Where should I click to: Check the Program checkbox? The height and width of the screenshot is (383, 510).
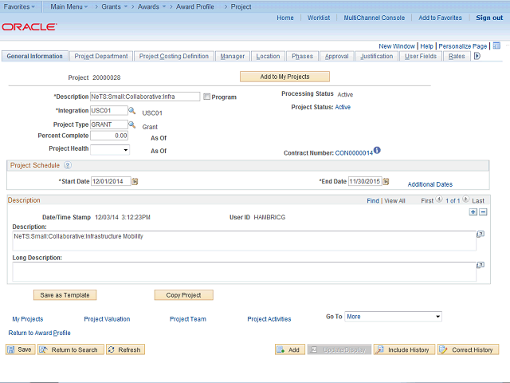click(x=207, y=97)
